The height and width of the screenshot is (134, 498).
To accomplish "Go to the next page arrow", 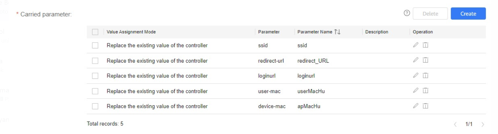I will (483, 125).
